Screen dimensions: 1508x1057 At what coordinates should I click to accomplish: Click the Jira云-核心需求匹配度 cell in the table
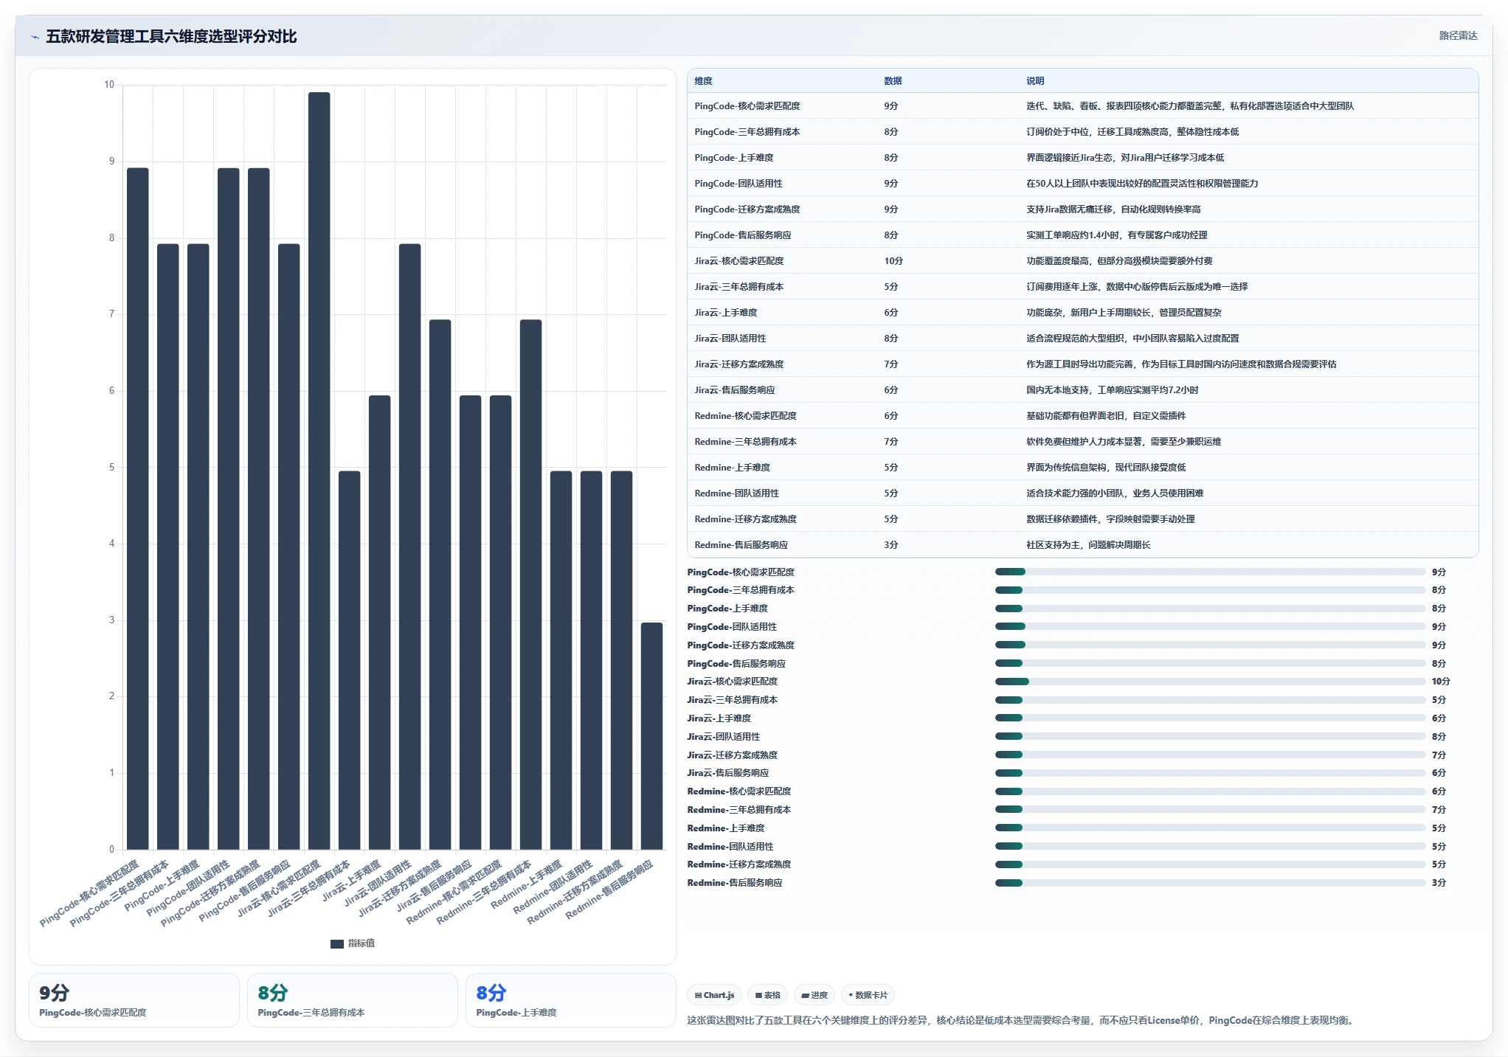point(739,261)
